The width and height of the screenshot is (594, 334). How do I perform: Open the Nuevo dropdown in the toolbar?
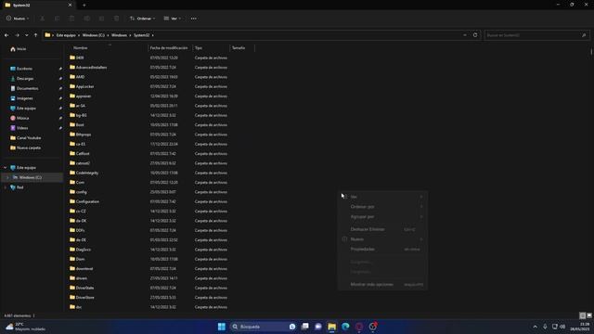coord(18,19)
